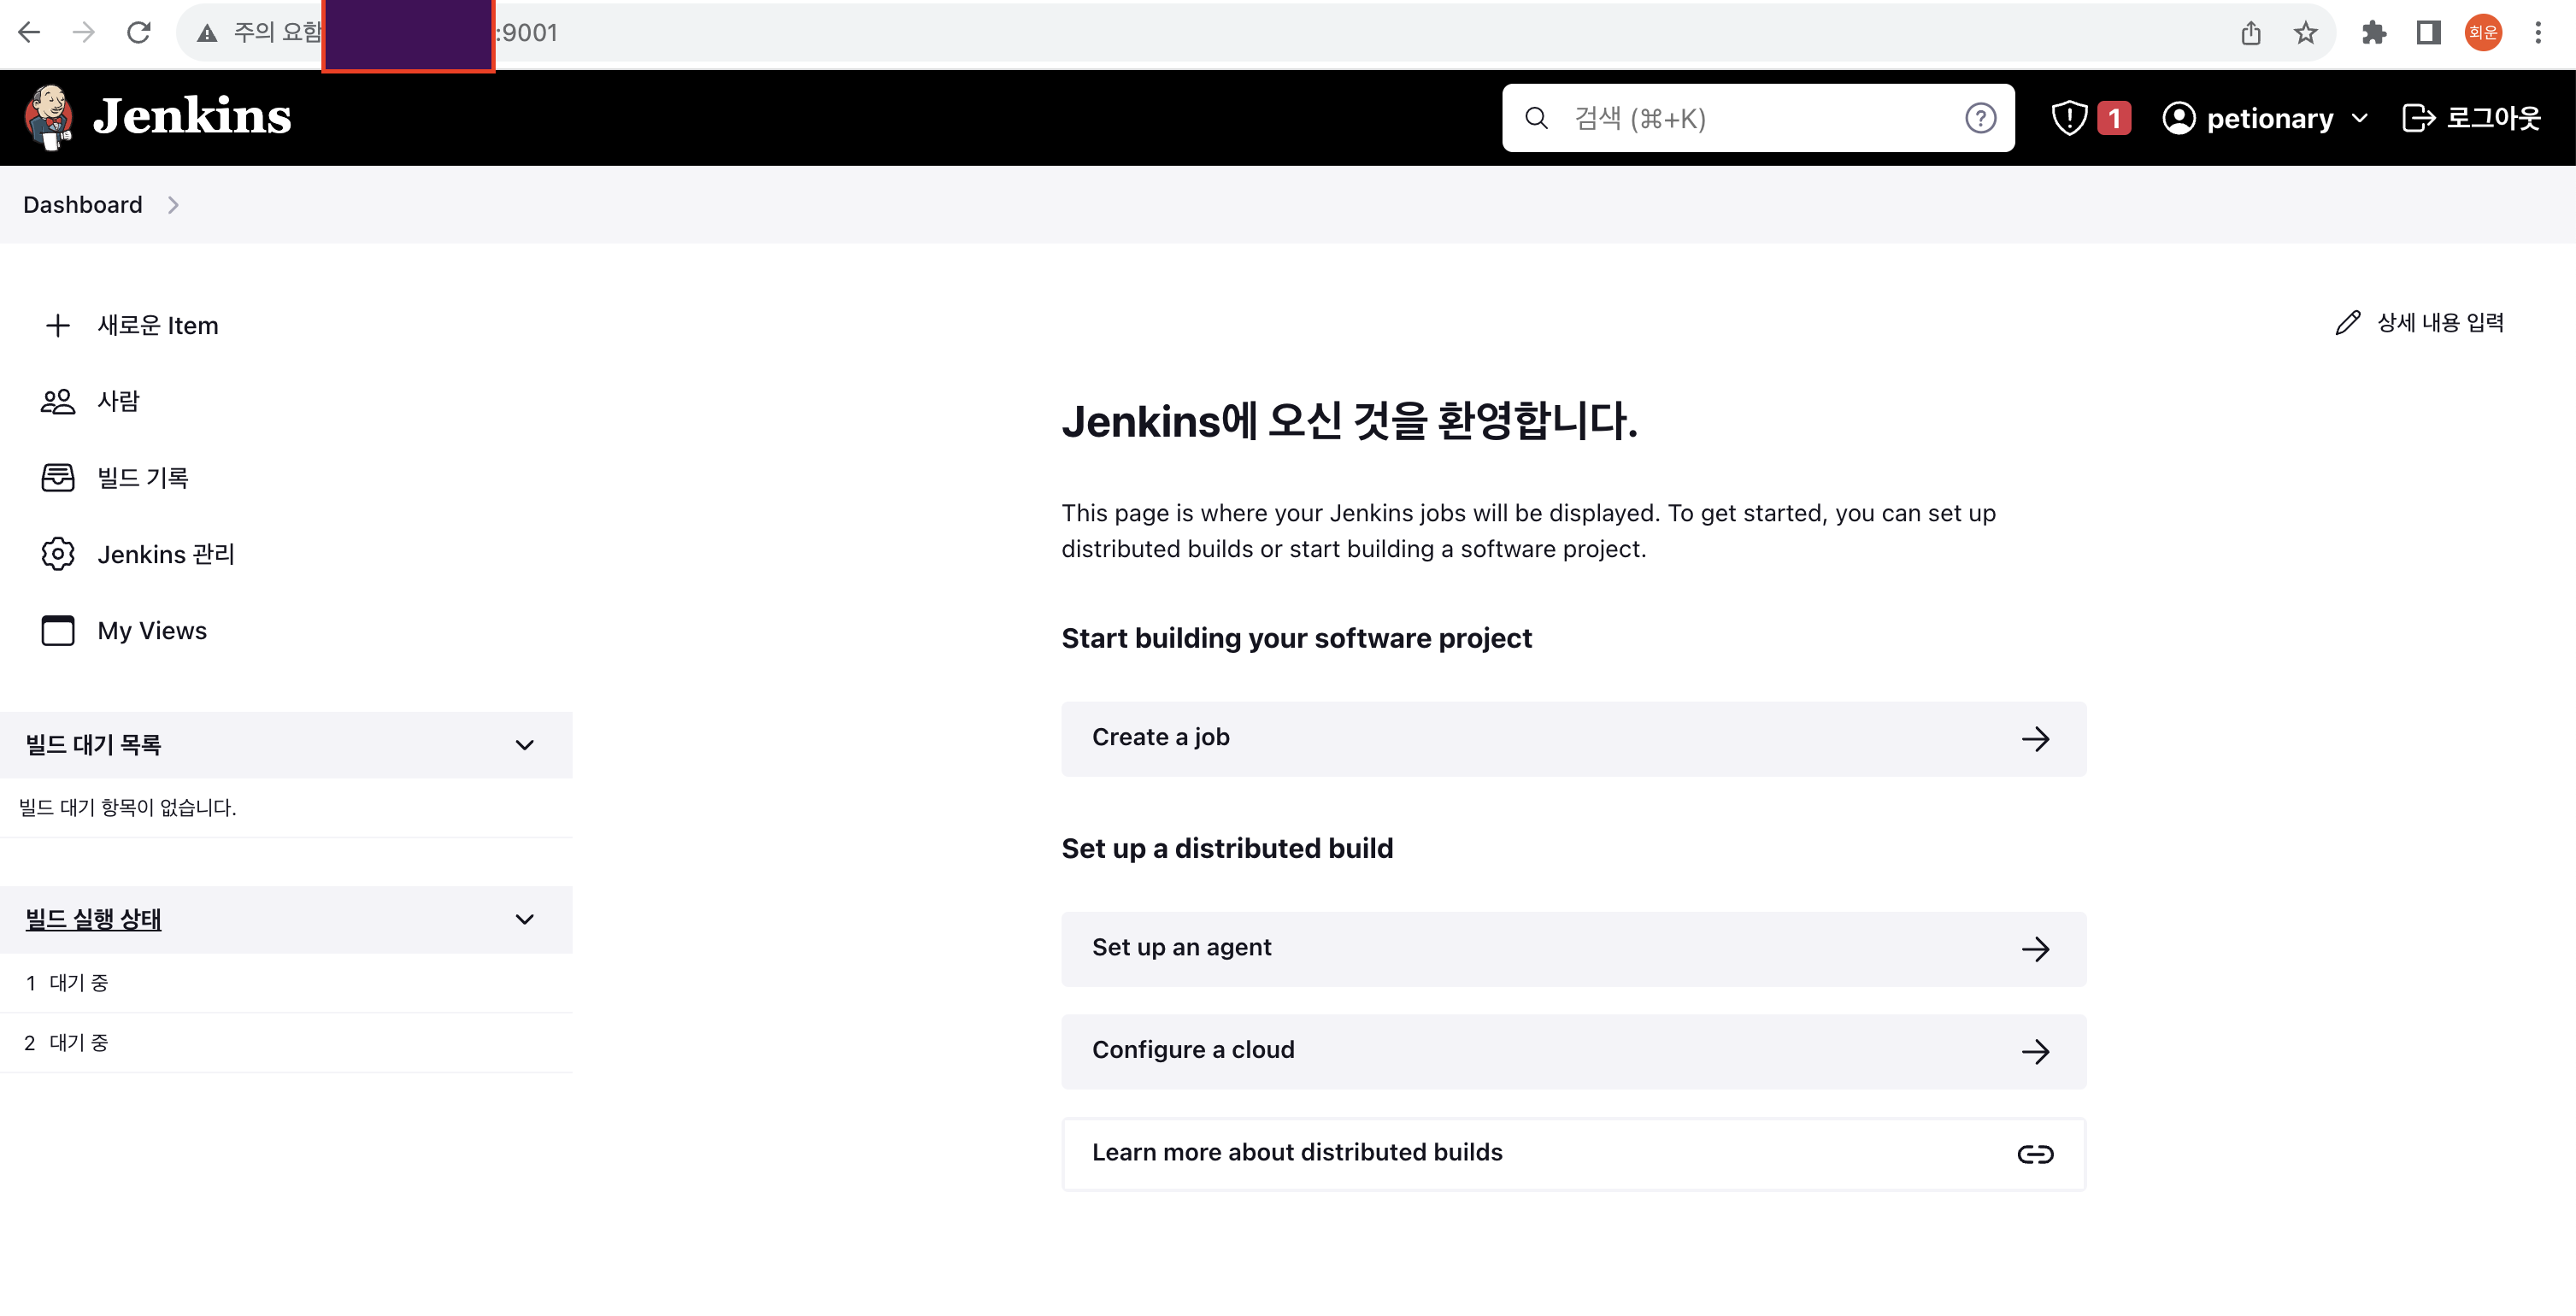Open the petionary user dropdown menu
The height and width of the screenshot is (1316, 2576).
point(2359,118)
